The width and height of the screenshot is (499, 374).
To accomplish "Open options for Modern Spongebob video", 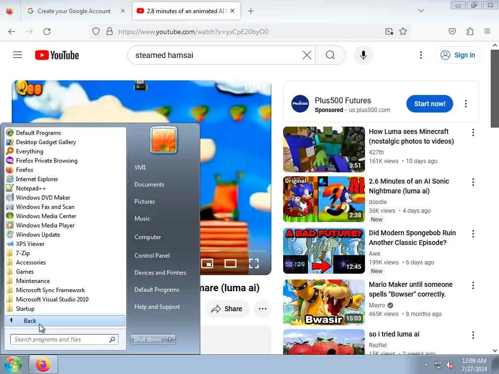I will 473,234.
